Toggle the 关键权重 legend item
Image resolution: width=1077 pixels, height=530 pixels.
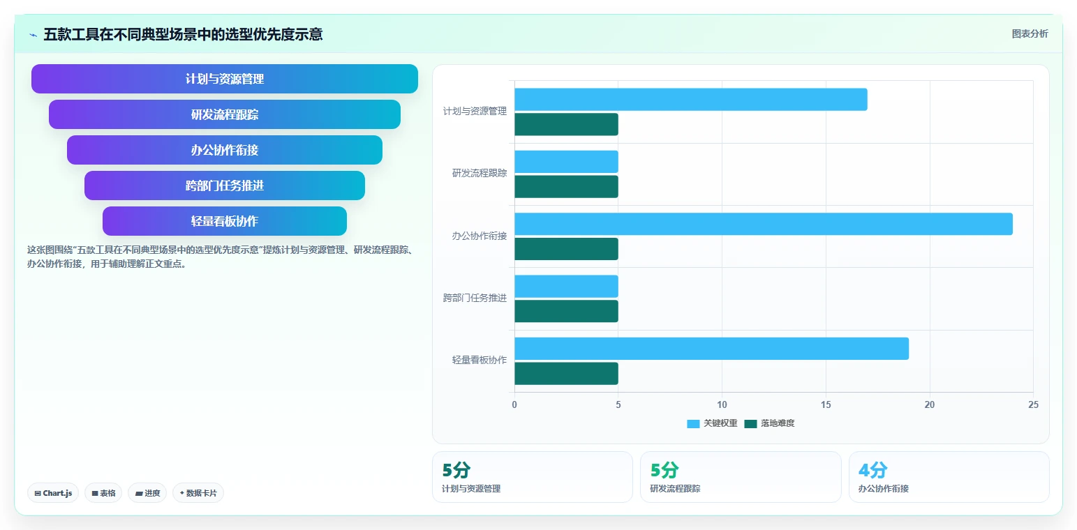712,423
